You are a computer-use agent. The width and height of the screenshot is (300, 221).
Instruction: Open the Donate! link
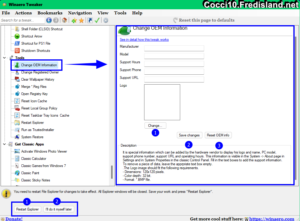(x=14, y=219)
